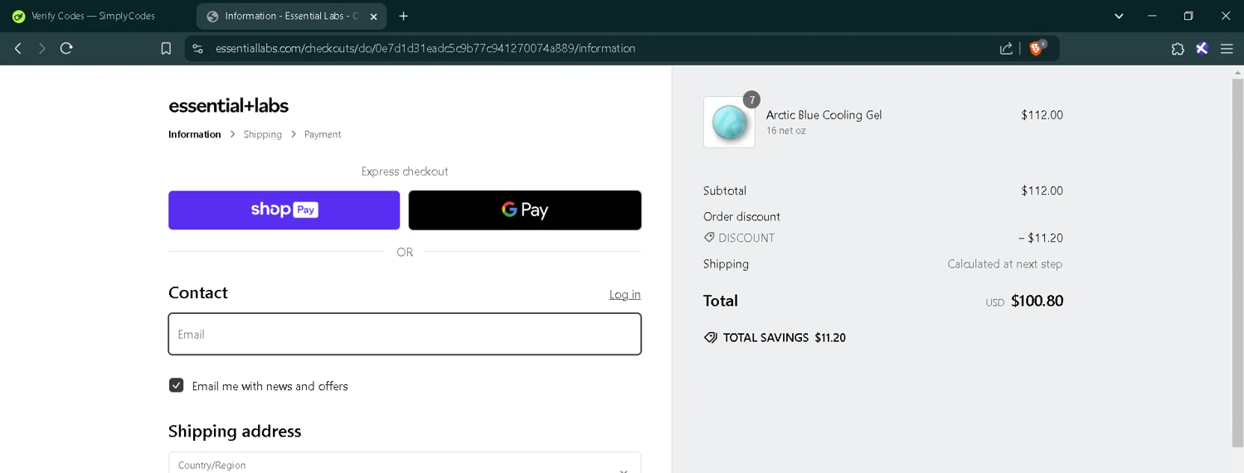Viewport: 1244px width, 473px height.
Task: Click the quantity badge showing 7
Action: click(x=751, y=99)
